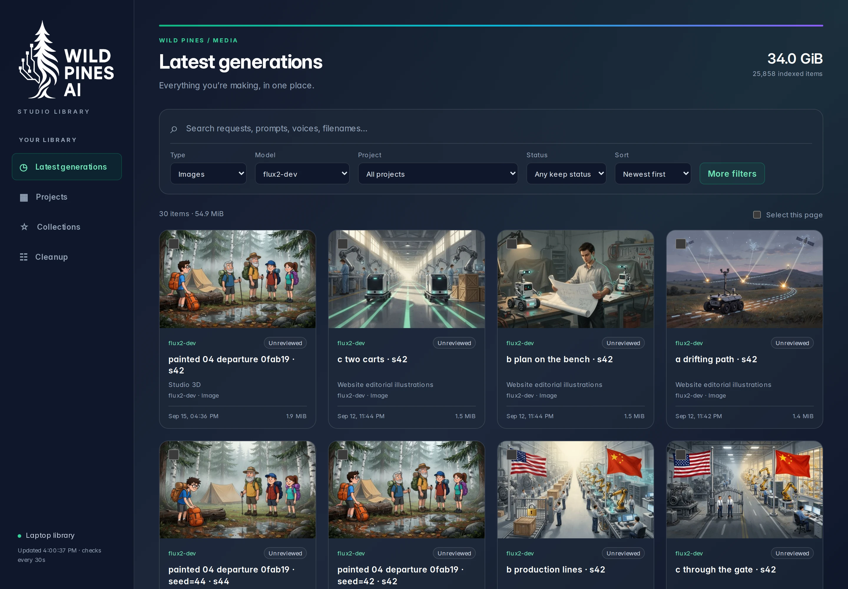This screenshot has height=589, width=848.
Task: Click Unreviewed badge on a drifting path card
Action: coord(792,343)
